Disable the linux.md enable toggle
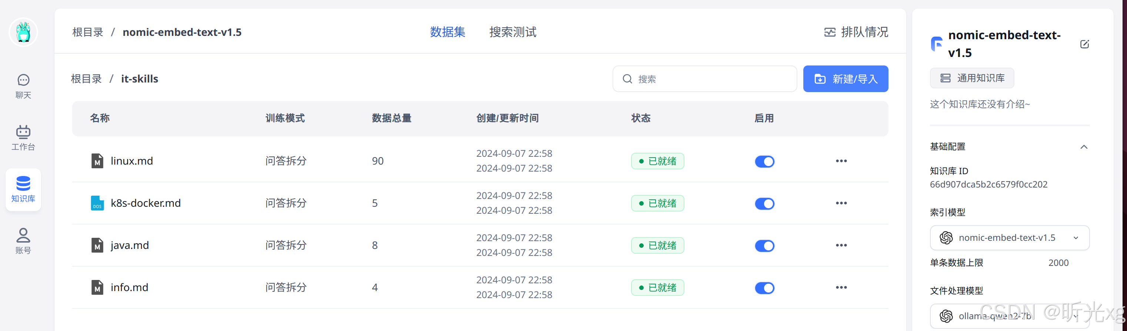The height and width of the screenshot is (331, 1127). (764, 162)
